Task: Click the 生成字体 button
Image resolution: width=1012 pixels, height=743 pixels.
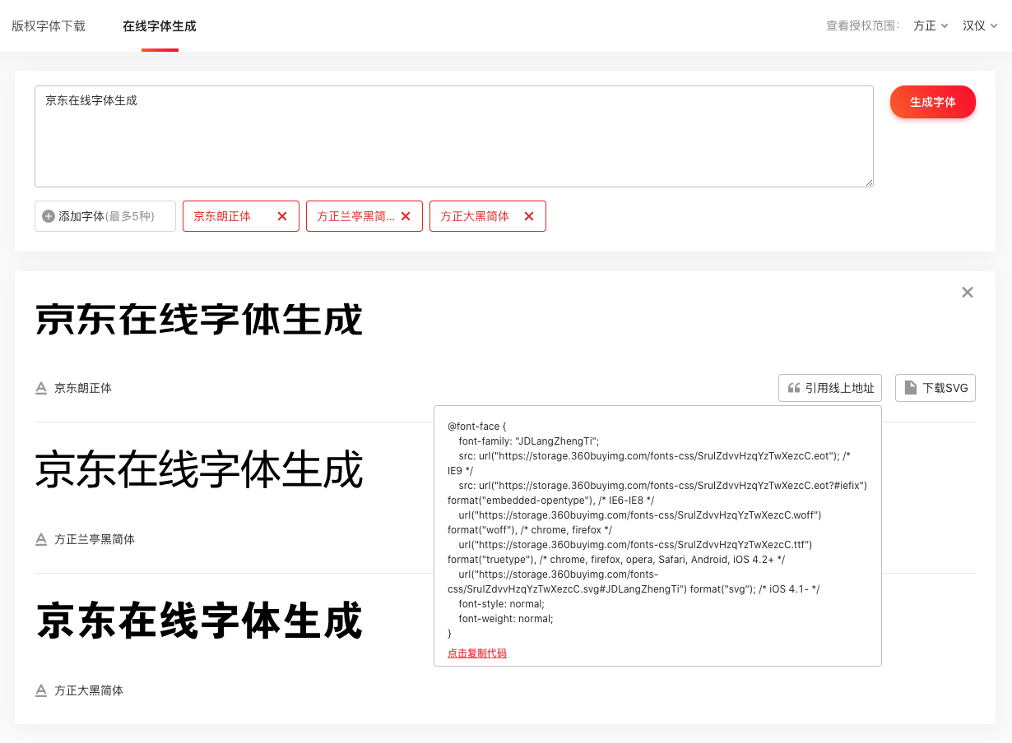Action: 933,102
